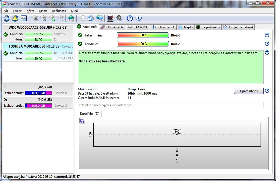276x181 pixels.
Task: Click the blue question mark toolbar icon
Action: [x=130, y=18]
